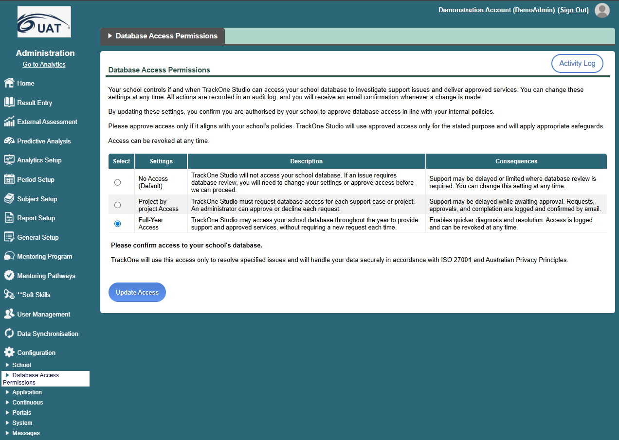619x440 pixels.
Task: Click the Soft Skills icon
Action: tap(9, 295)
